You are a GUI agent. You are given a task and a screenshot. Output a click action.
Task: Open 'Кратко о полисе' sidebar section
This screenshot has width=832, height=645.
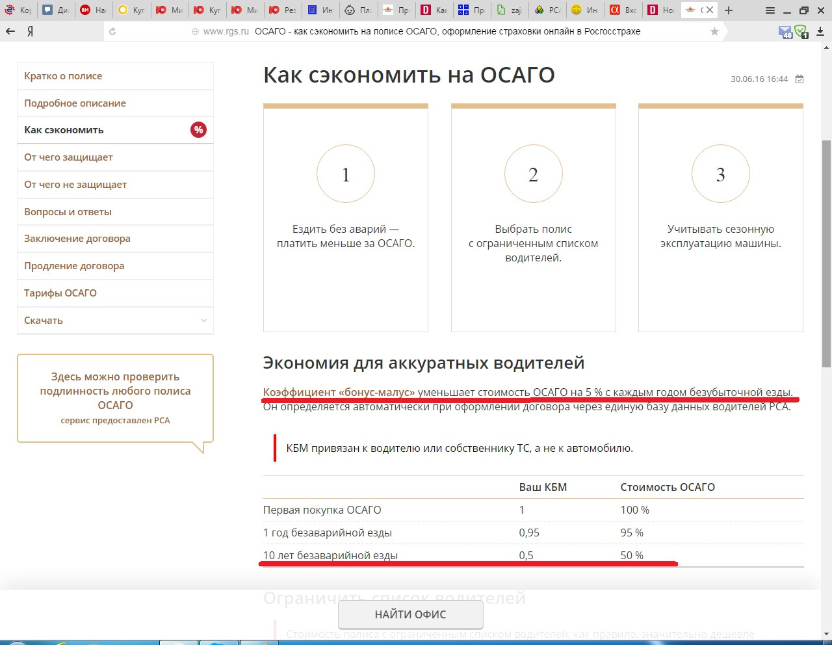[x=115, y=76]
